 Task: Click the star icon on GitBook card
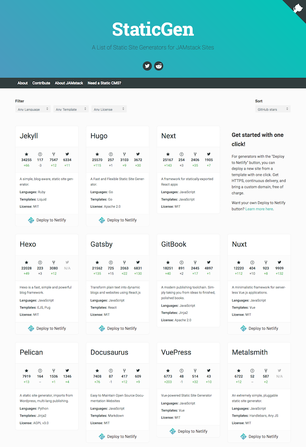pyautogui.click(x=168, y=263)
